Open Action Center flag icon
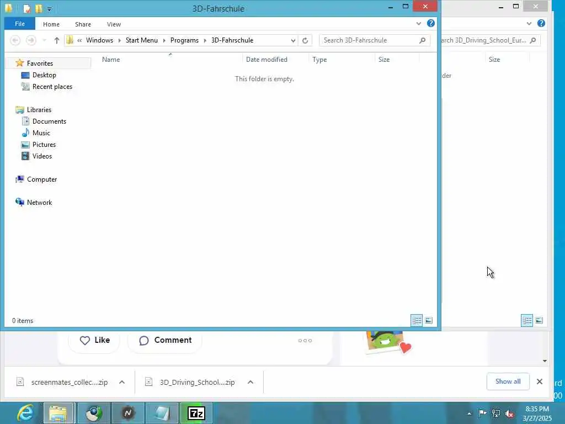Viewport: 565px width, 424px height. 482,413
